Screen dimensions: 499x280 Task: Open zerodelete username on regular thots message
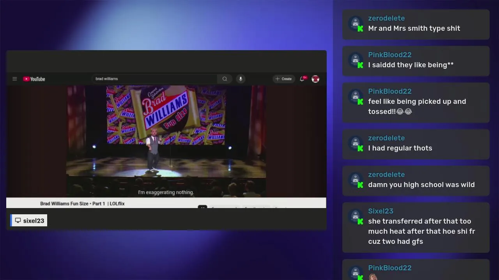[x=386, y=138]
